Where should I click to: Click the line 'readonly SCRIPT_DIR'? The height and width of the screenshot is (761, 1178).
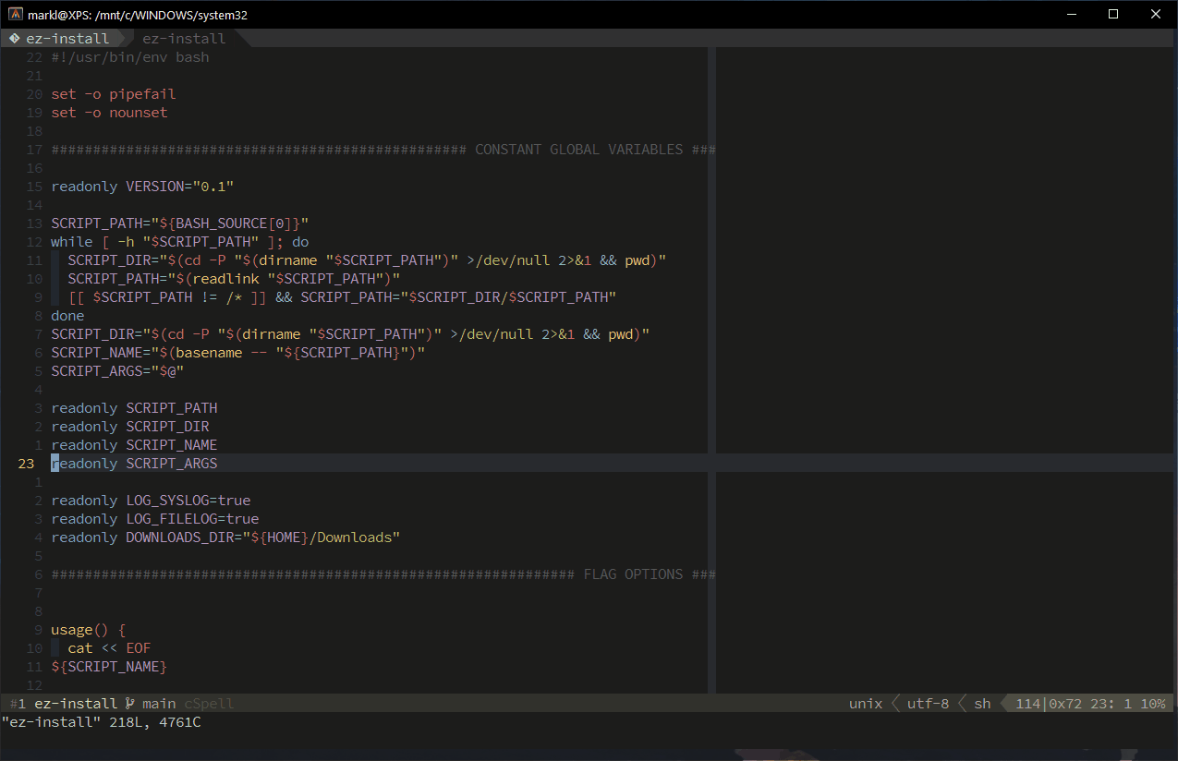[x=130, y=427]
